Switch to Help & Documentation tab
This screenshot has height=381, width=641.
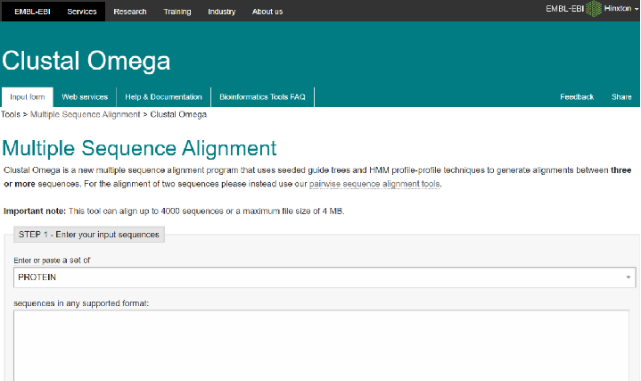pos(163,97)
